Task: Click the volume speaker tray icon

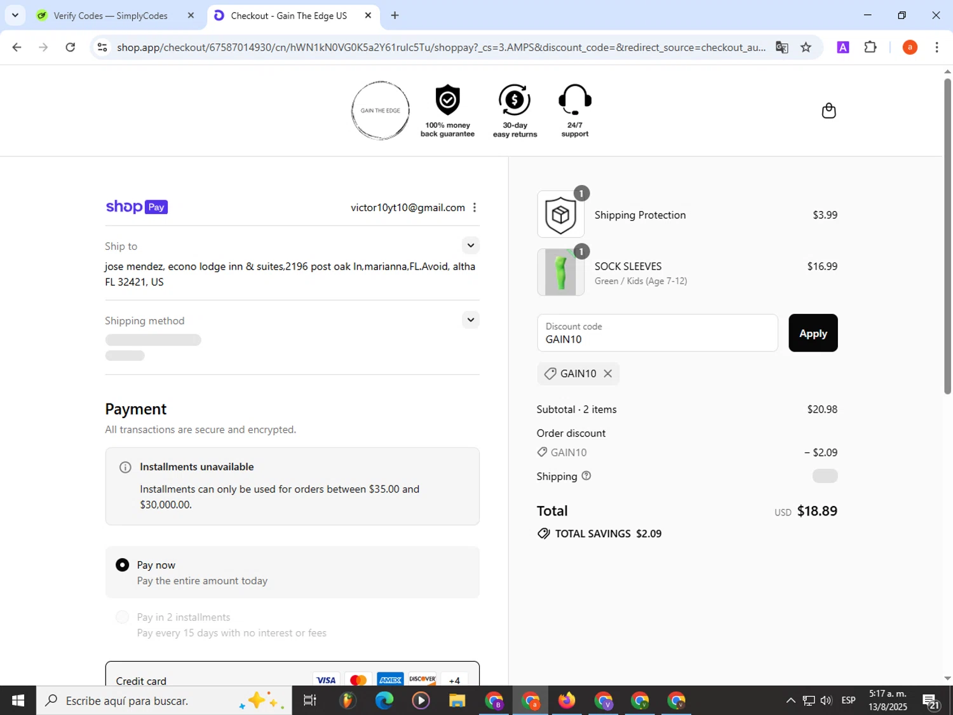Action: pyautogui.click(x=826, y=700)
